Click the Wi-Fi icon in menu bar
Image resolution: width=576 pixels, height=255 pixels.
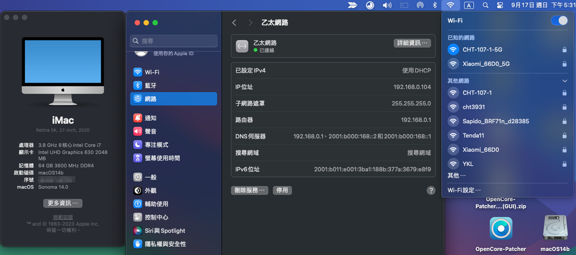pyautogui.click(x=451, y=5)
